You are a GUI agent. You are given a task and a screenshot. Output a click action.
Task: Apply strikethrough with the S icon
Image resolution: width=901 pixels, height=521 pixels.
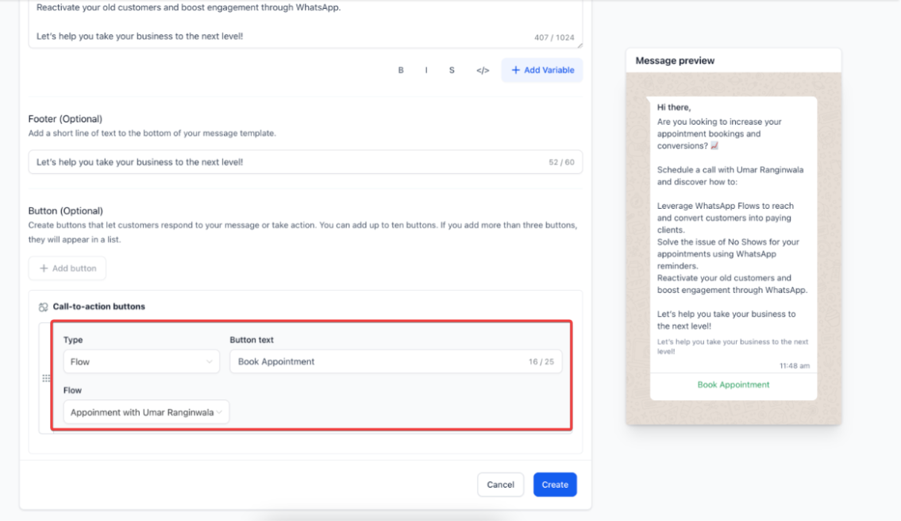(452, 70)
